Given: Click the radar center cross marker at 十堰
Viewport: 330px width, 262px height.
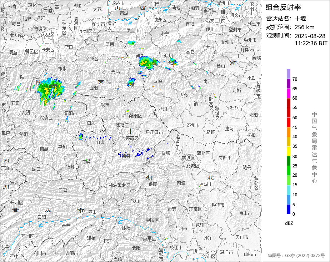Looking at the screenshot, I should (x=131, y=131).
